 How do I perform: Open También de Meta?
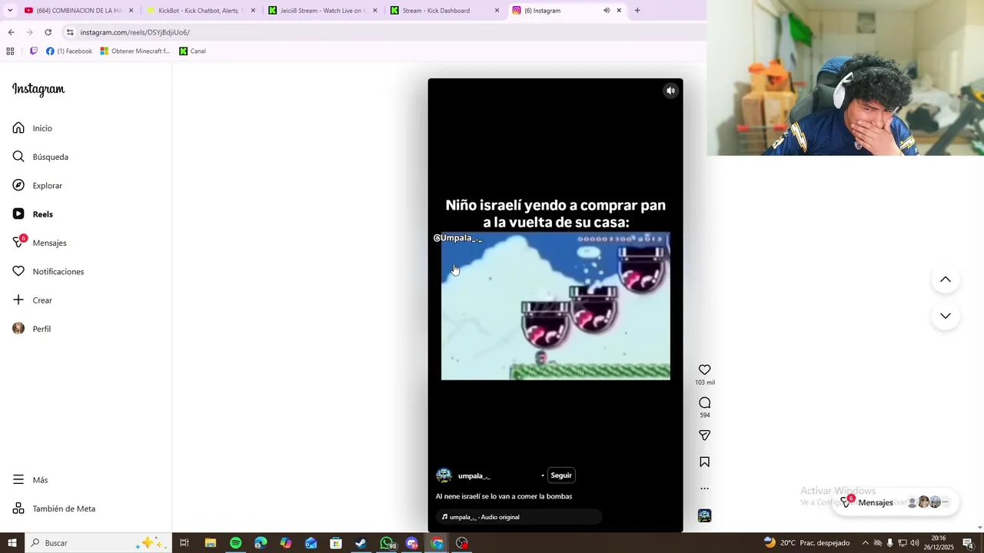pyautogui.click(x=54, y=508)
